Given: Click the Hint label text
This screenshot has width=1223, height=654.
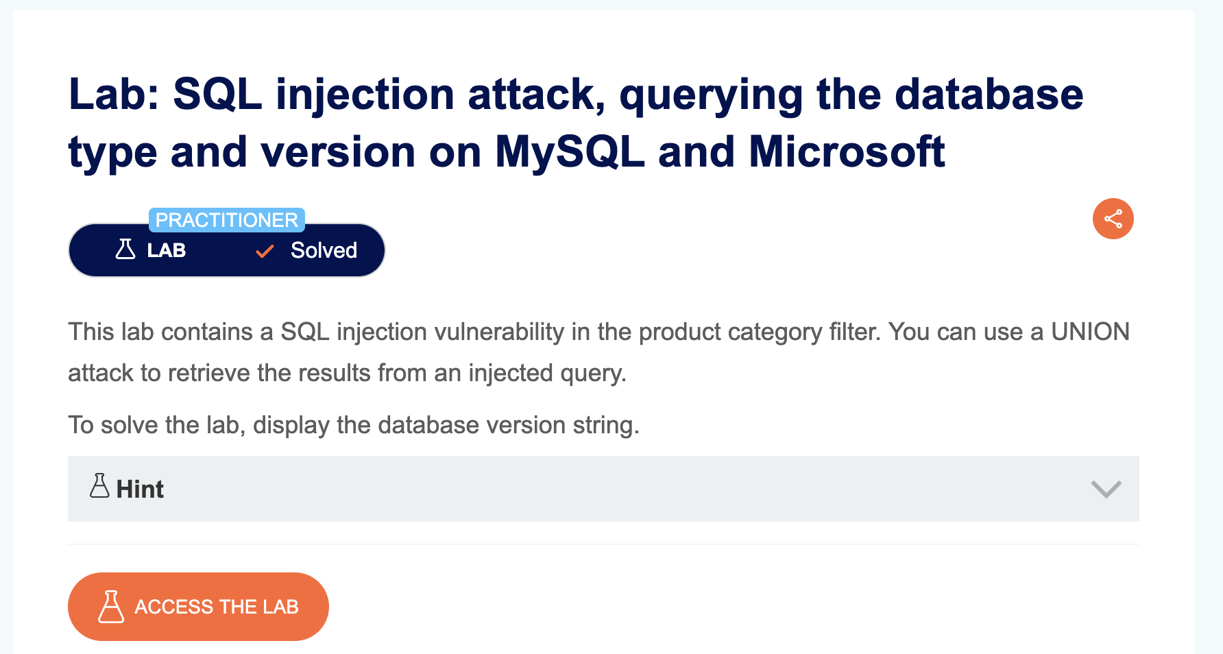Looking at the screenshot, I should [140, 489].
